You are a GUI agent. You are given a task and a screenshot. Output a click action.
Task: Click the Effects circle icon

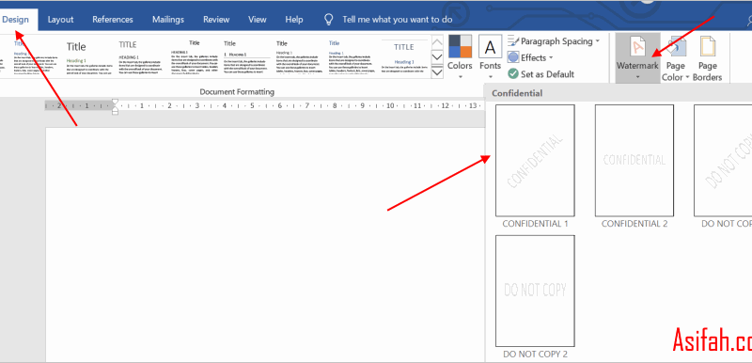click(x=513, y=57)
